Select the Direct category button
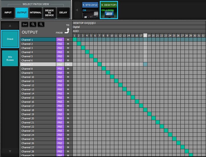 click(x=10, y=39)
